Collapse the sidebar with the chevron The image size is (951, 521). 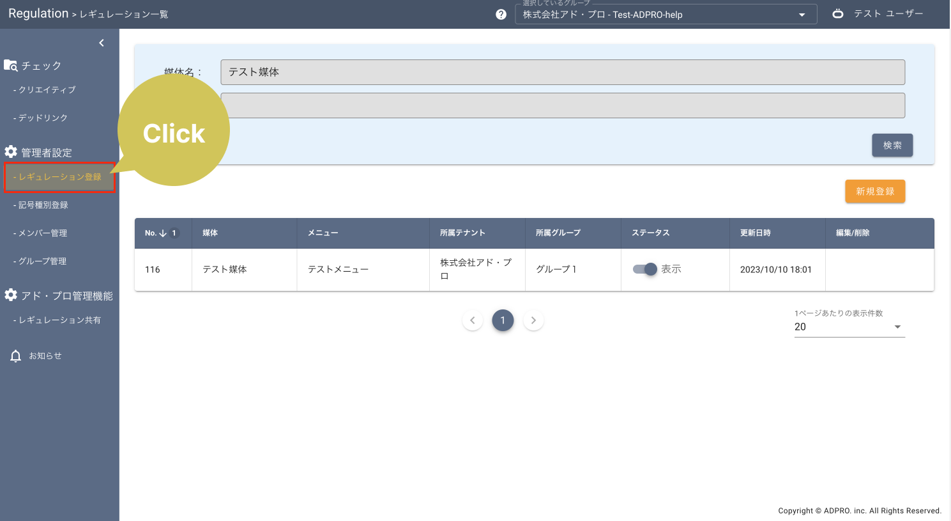[101, 42]
